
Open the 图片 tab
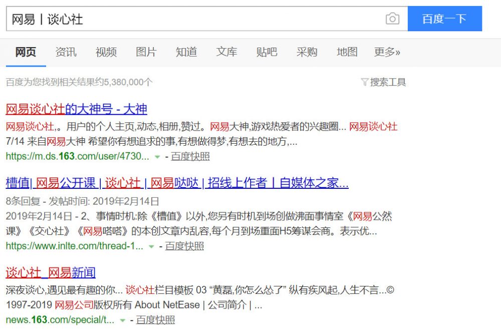(x=146, y=52)
